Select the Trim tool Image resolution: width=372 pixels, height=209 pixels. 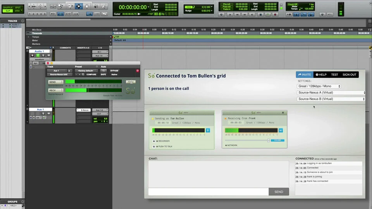pyautogui.click(x=71, y=6)
